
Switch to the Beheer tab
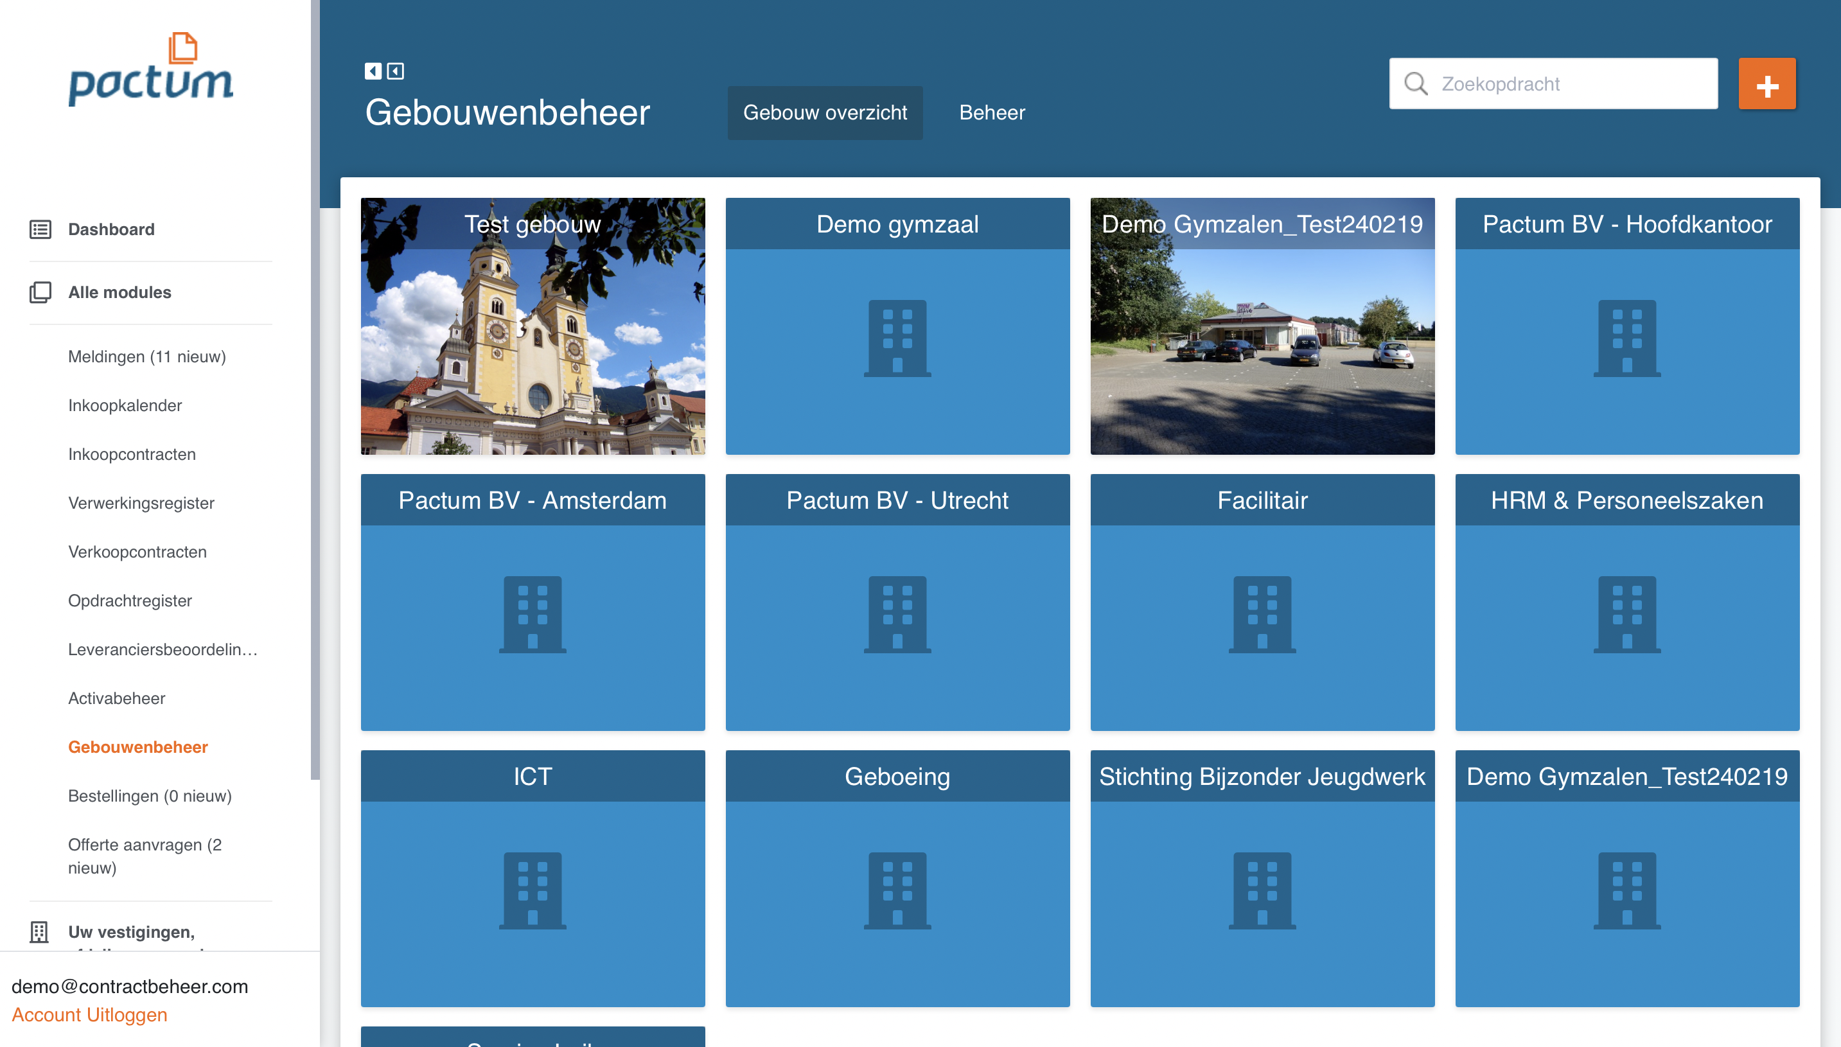(992, 113)
